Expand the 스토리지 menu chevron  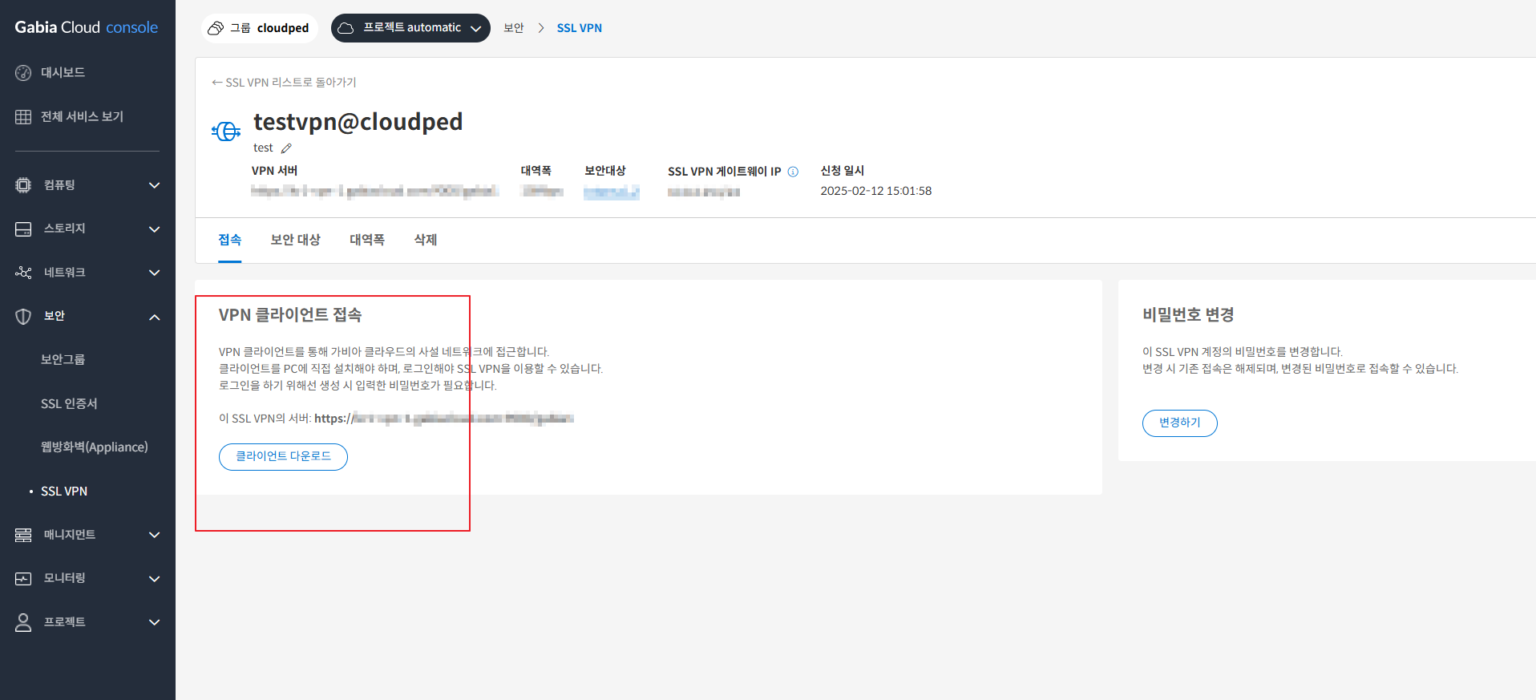[x=155, y=229]
